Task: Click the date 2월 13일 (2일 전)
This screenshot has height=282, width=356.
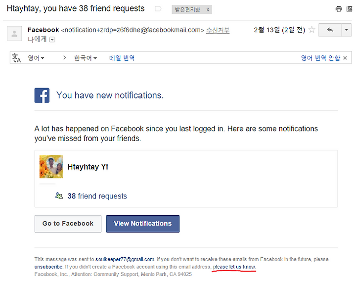Action: pos(279,30)
